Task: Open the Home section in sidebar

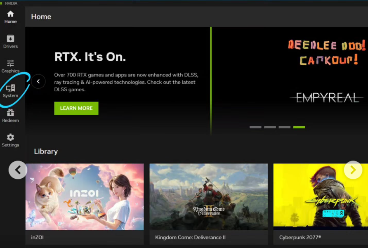Action: 10,17
